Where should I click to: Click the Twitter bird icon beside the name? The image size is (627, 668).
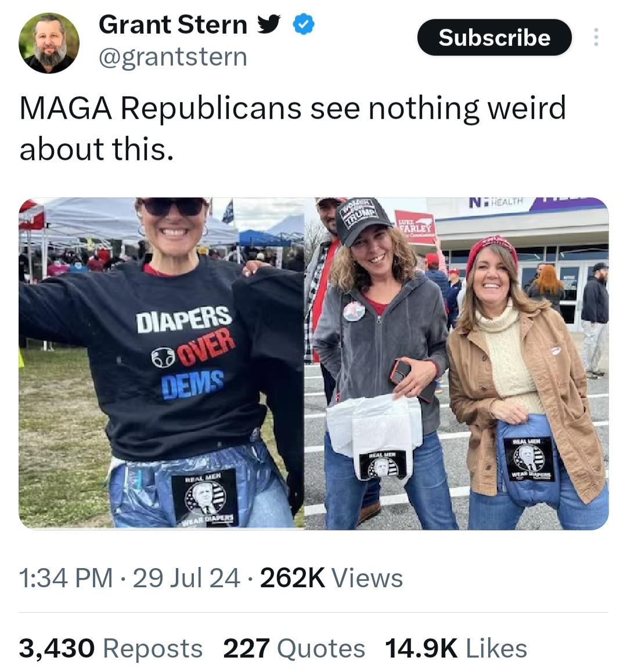(x=268, y=24)
